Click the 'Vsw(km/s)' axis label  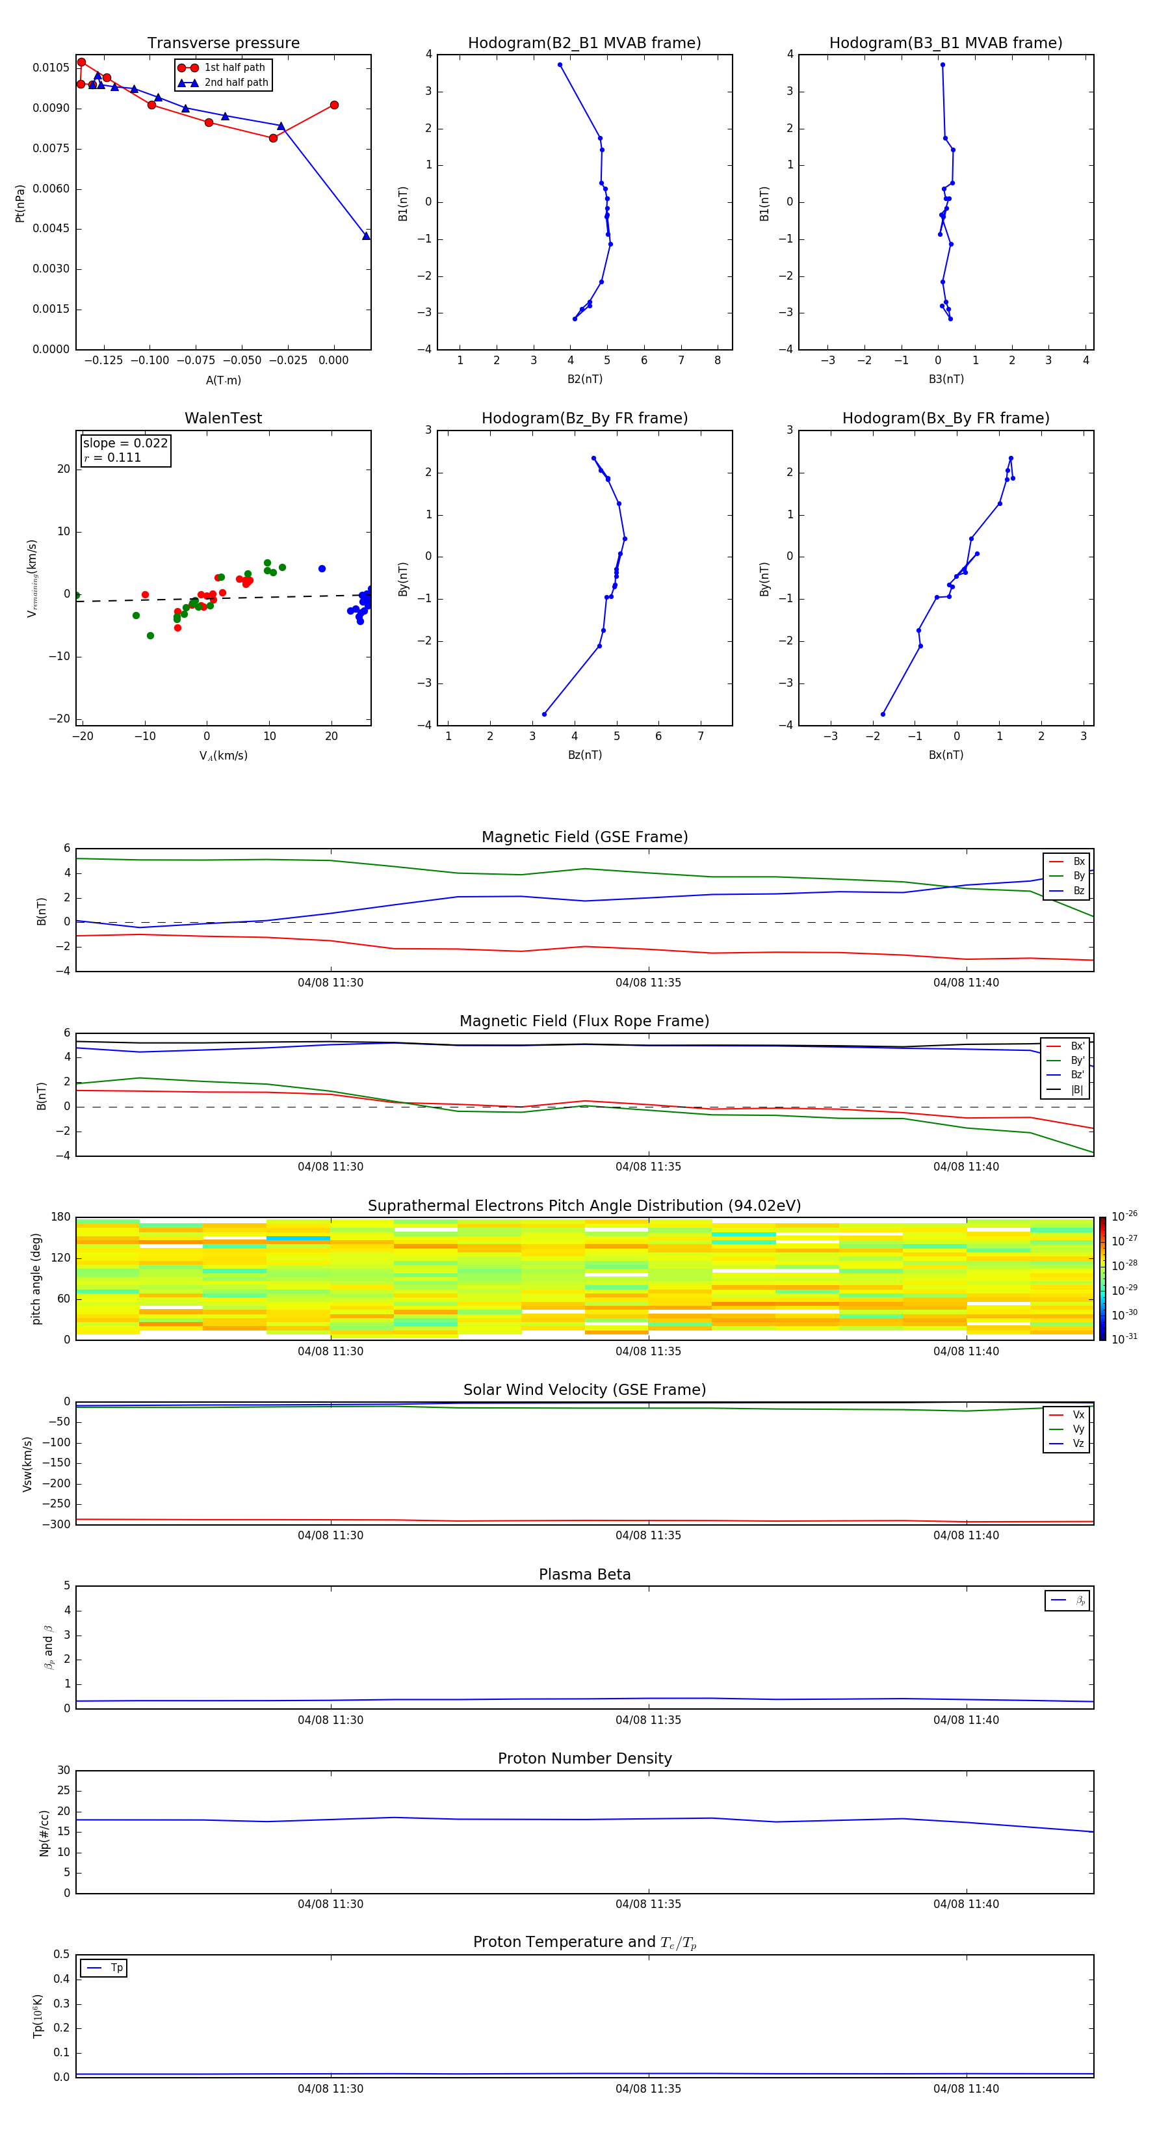coord(27,1464)
